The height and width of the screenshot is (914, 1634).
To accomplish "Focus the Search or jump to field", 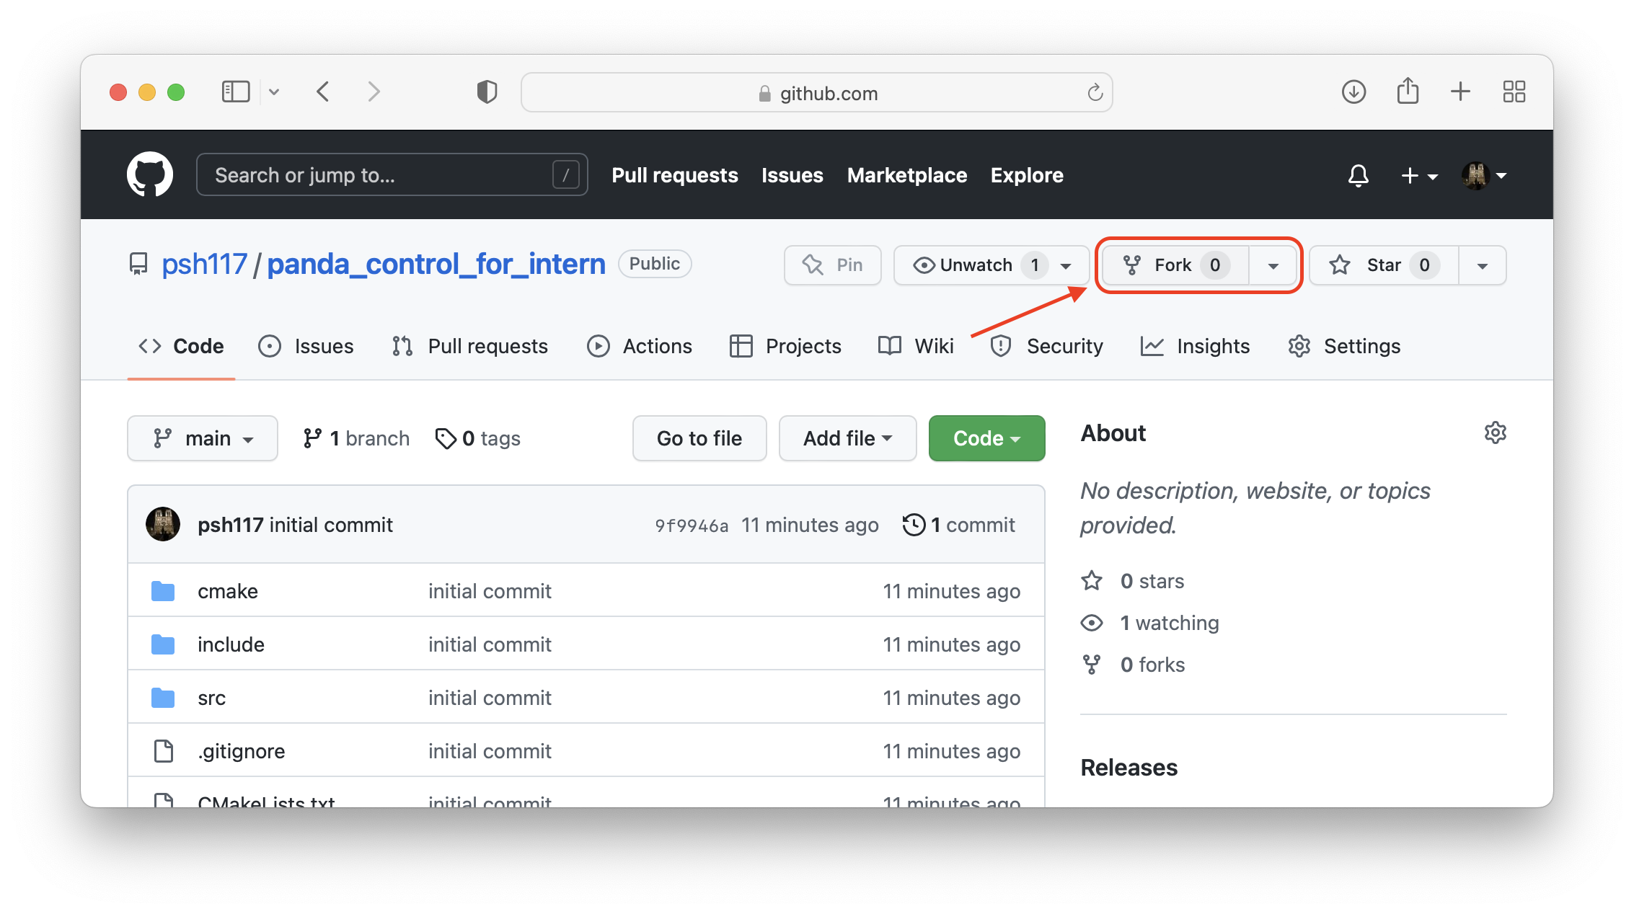I will 382,175.
